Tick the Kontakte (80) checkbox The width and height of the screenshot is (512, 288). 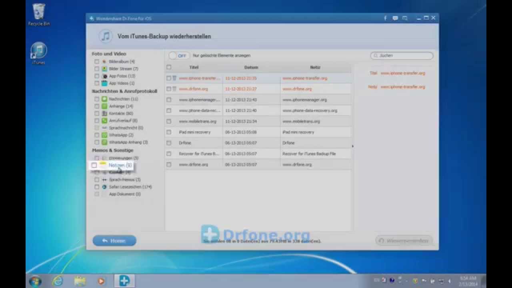(97, 113)
